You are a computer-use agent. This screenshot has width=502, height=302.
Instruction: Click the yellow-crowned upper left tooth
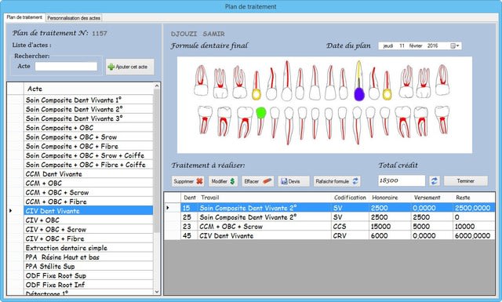pos(256,86)
